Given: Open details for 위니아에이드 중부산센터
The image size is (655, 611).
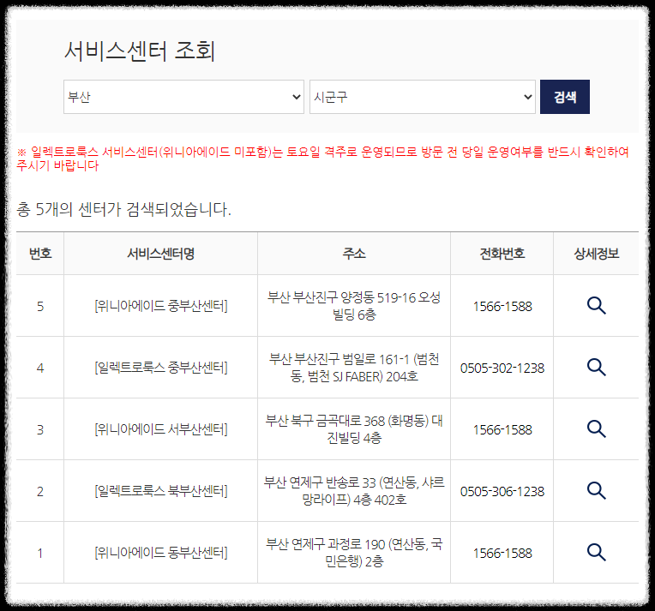Looking at the screenshot, I should [596, 306].
